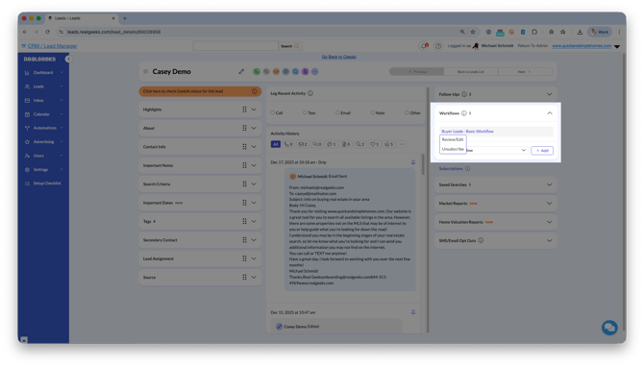Collapse the Real Geeks sidebar arrow
This screenshot has width=644, height=367.
pyautogui.click(x=68, y=60)
